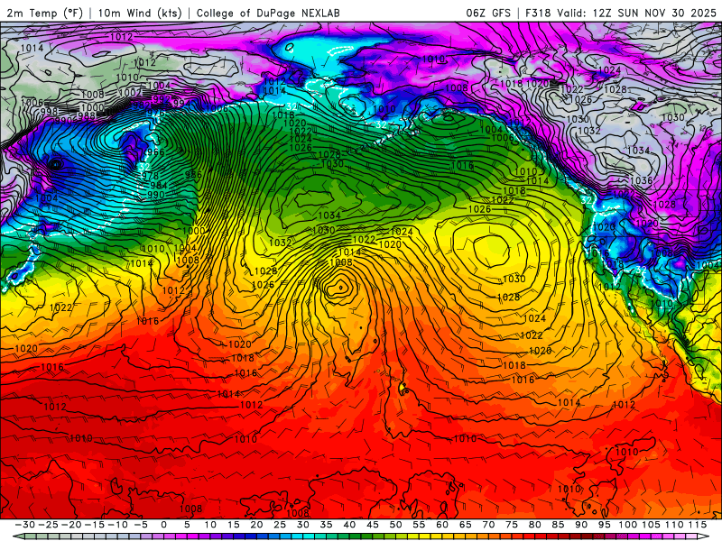The width and height of the screenshot is (722, 541).
Task: Click the 0 value on temperature scale
Action: coord(163,525)
